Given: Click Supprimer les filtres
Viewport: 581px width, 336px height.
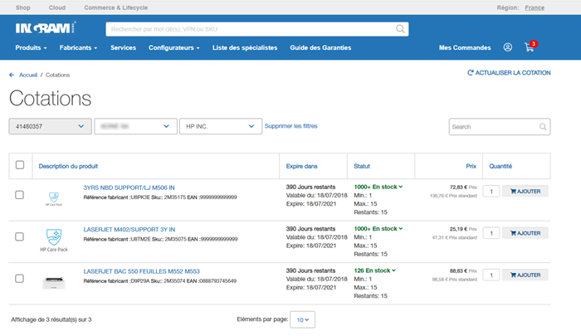Looking at the screenshot, I should click(x=290, y=126).
